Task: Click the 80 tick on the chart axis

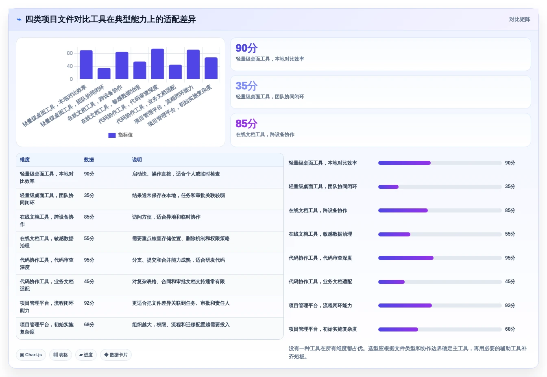Action: point(70,53)
